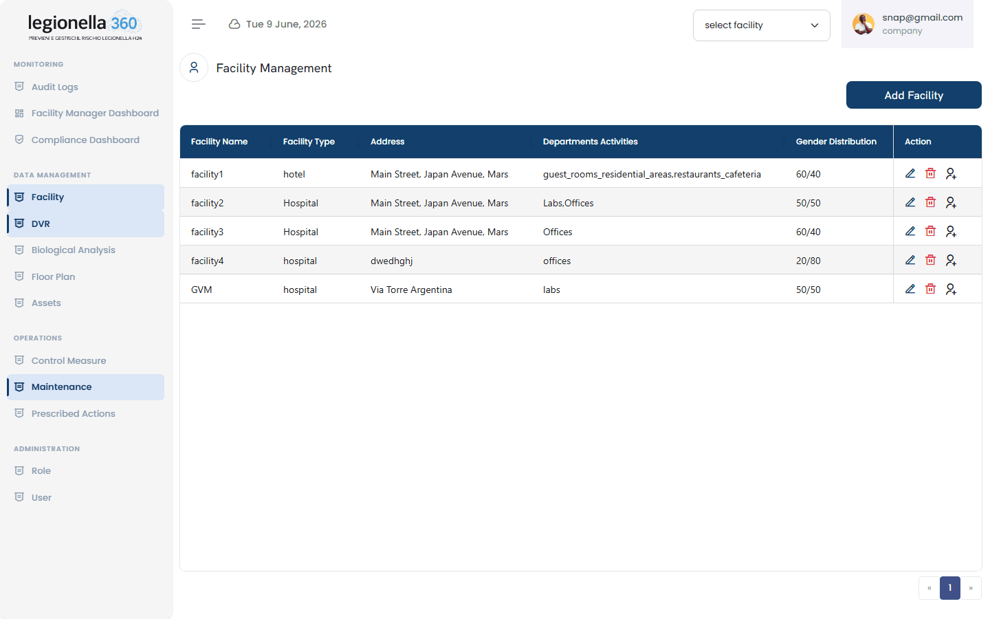The width and height of the screenshot is (990, 619).
Task: Go to Compliance Dashboard
Action: 86,140
